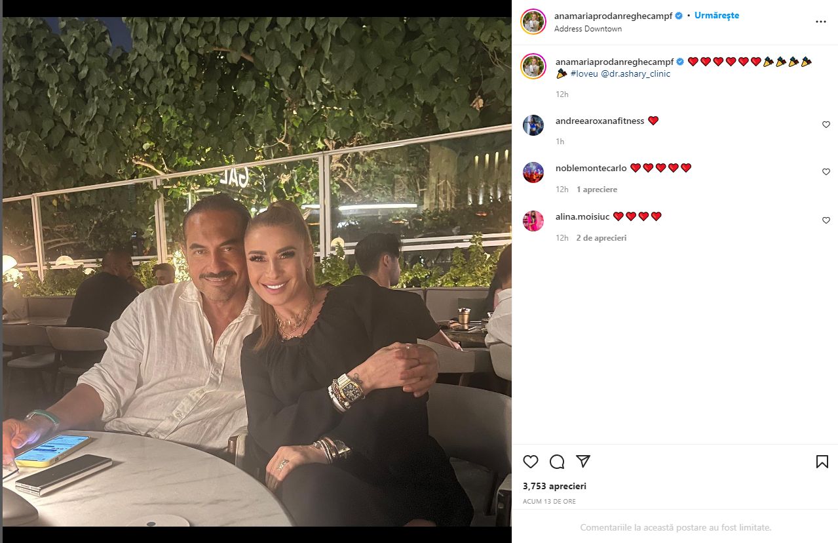Like the post with the heart icon
838x543 pixels.
click(531, 462)
